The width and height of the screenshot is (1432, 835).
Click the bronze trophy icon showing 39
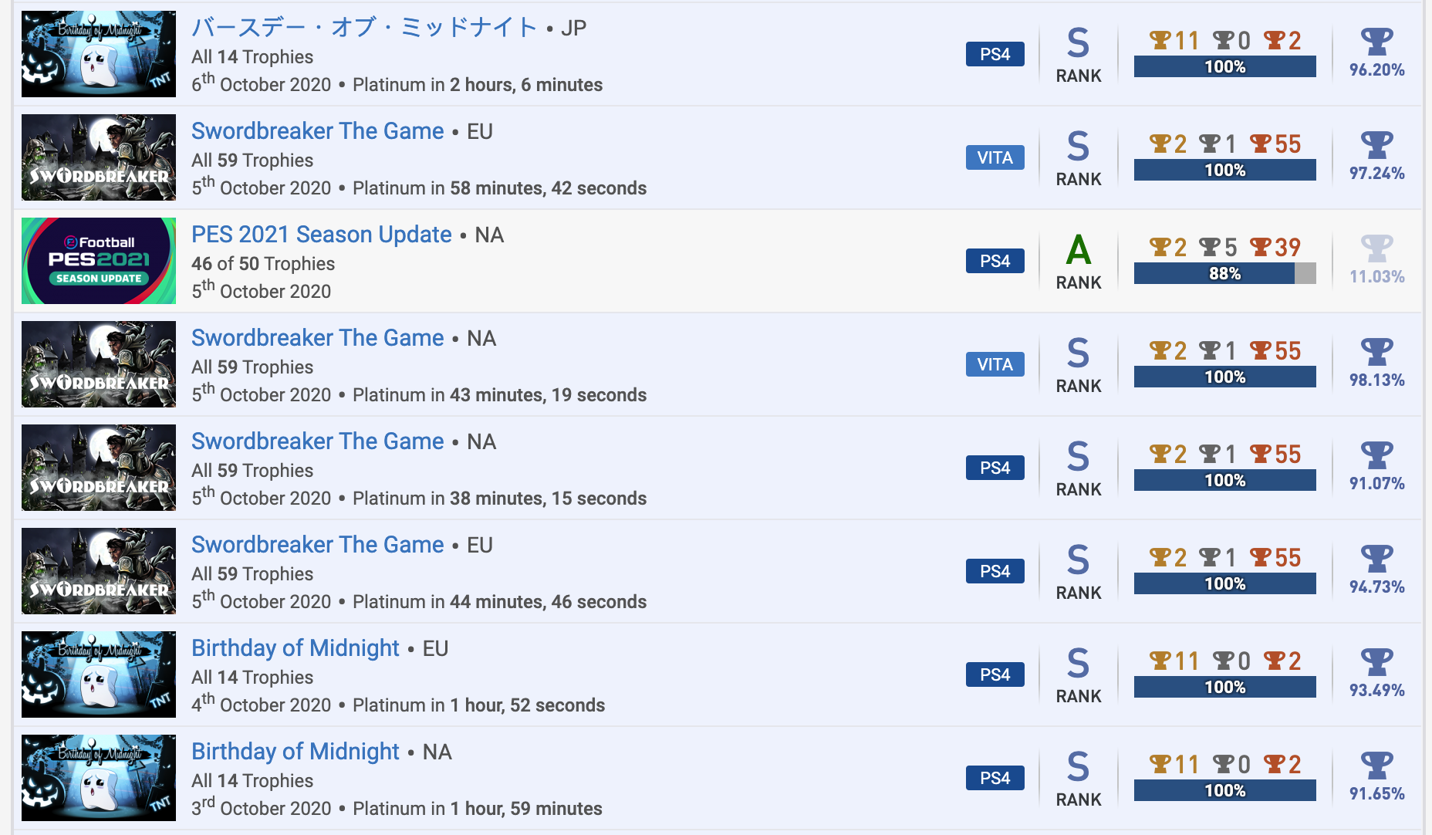click(x=1261, y=247)
